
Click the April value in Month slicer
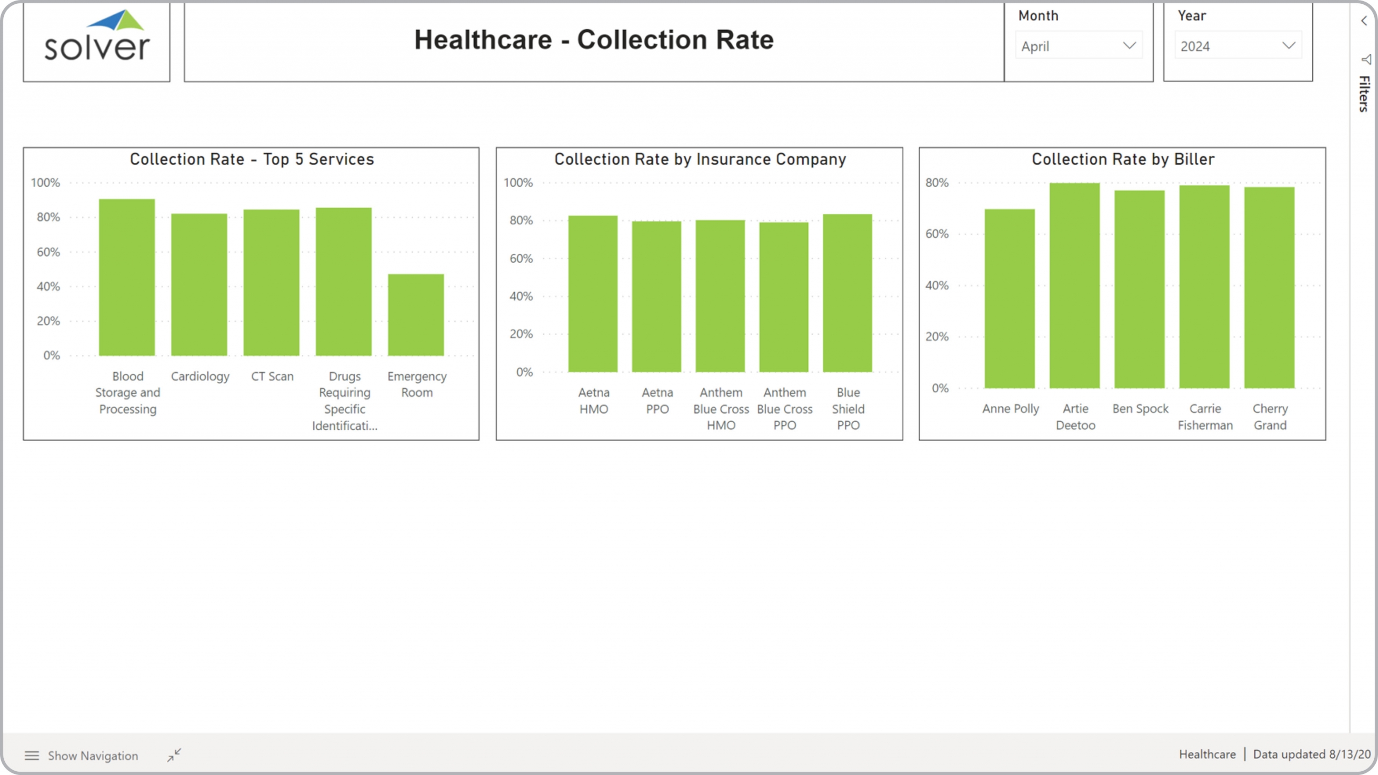(1035, 46)
